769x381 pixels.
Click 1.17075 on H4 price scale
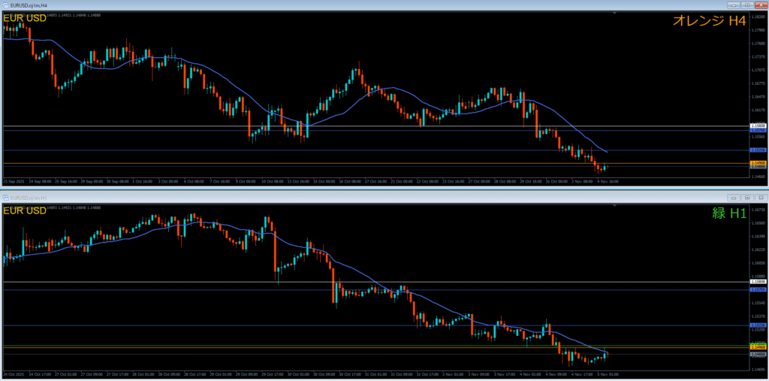coord(758,70)
